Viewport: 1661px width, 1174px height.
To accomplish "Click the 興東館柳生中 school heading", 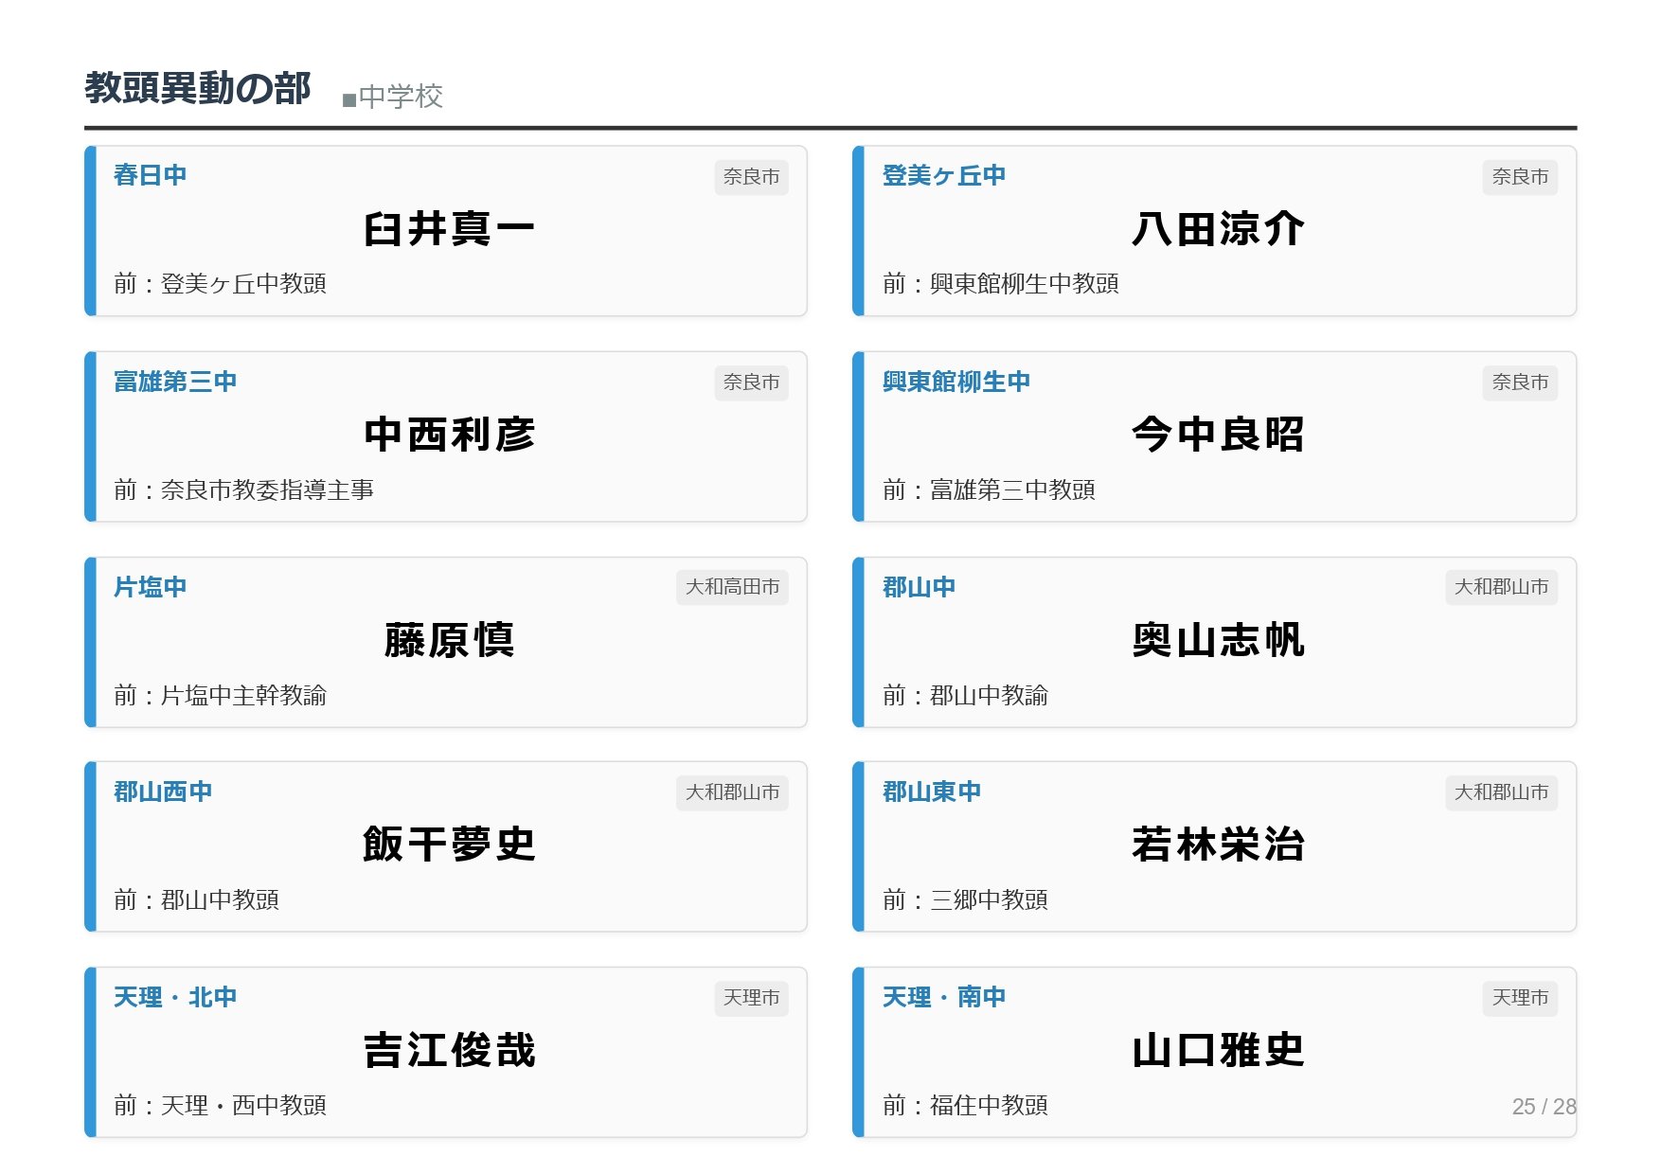I will click(956, 382).
